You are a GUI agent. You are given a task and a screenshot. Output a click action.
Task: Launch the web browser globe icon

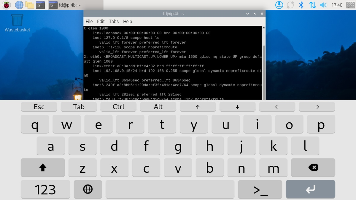pyautogui.click(x=19, y=5)
